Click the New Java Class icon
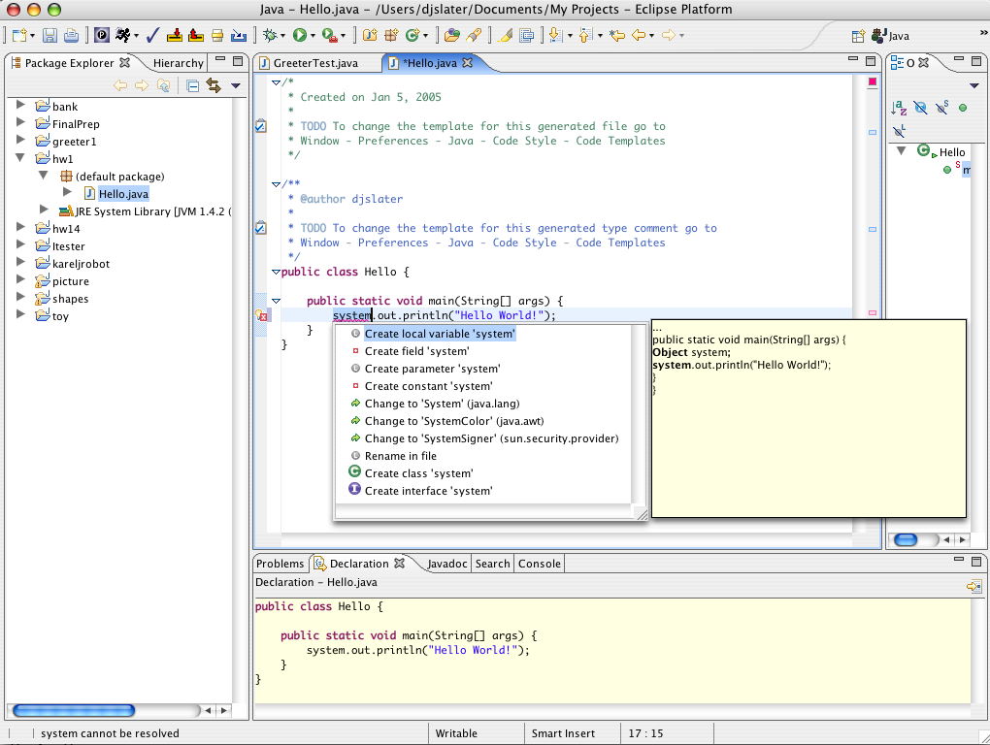The height and width of the screenshot is (745, 990). (x=412, y=35)
